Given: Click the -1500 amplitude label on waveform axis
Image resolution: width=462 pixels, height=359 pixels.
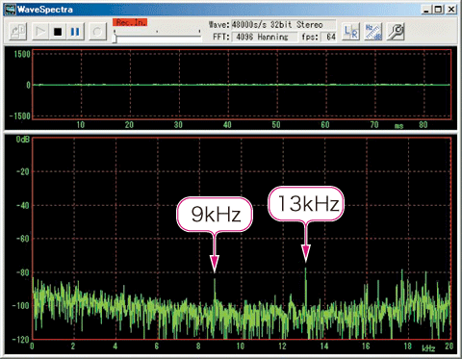Looking at the screenshot, I should click(20, 115).
